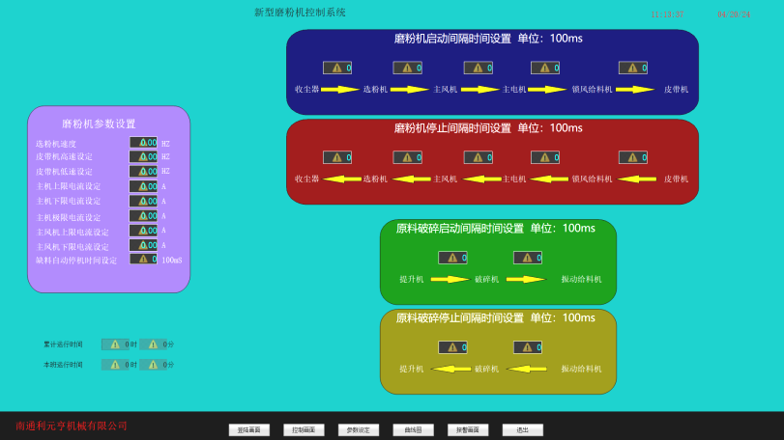Click the 缺料自动停机时间设定 value field
This screenshot has height=440, width=784.
click(143, 259)
